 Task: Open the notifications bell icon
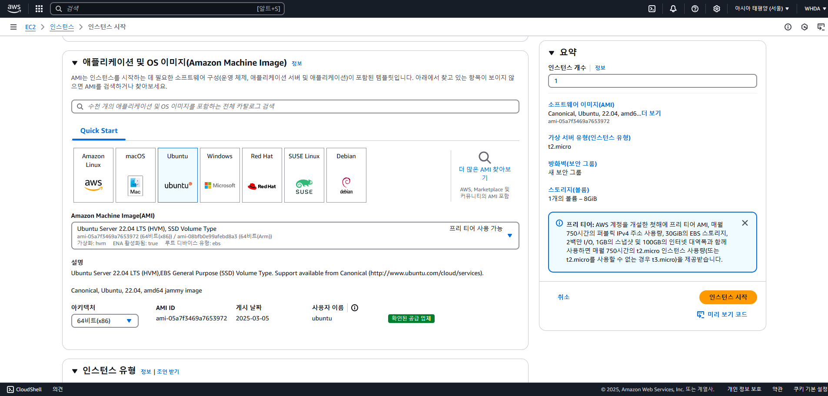[673, 9]
